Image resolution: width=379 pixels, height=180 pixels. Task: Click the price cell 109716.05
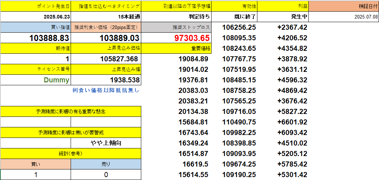[239, 111]
